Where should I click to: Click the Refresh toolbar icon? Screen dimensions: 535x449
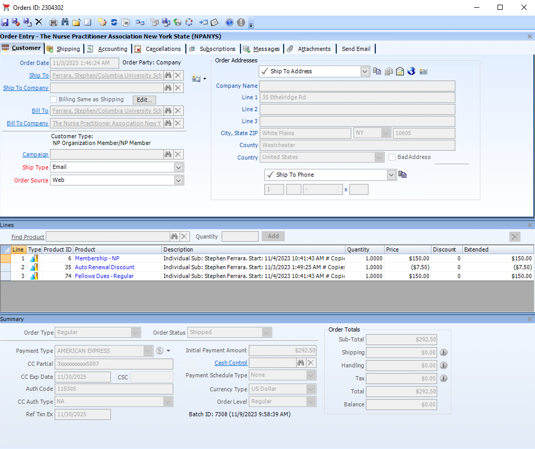point(114,22)
